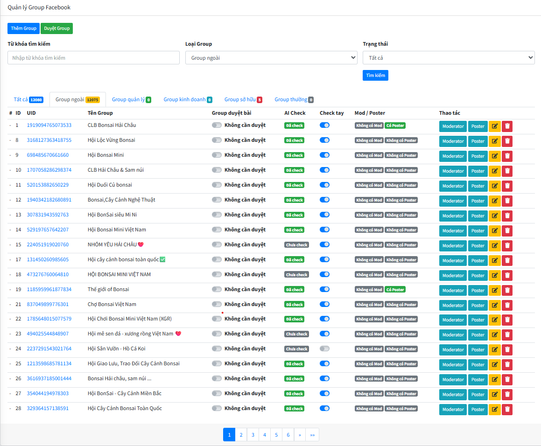
Task: Edit Hội BonSai siêu Mi Ni row
Action: tap(494, 216)
